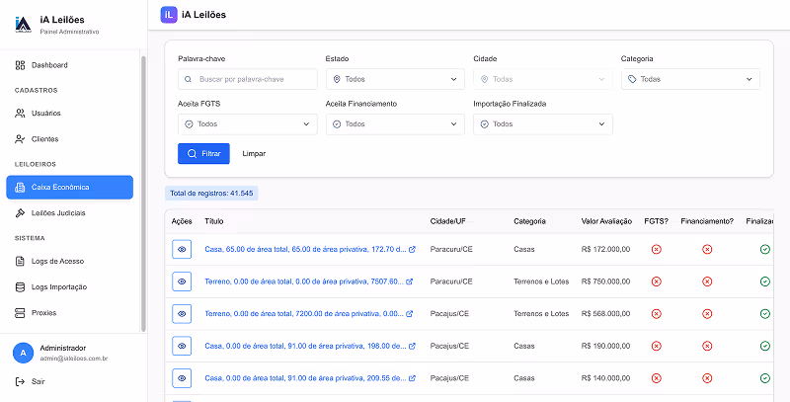Viewport: 790px width, 402px height.
Task: View details of R$ 190.000,00 Casa row
Action: click(182, 346)
